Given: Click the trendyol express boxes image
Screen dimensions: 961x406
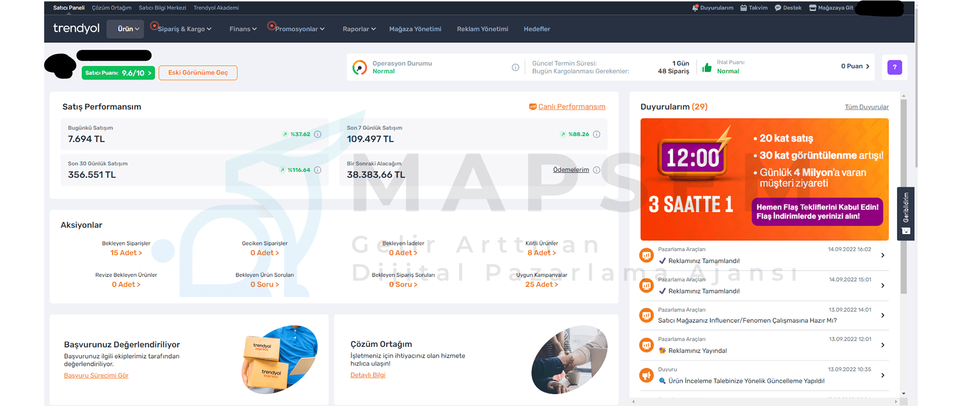Looking at the screenshot, I should (280, 360).
